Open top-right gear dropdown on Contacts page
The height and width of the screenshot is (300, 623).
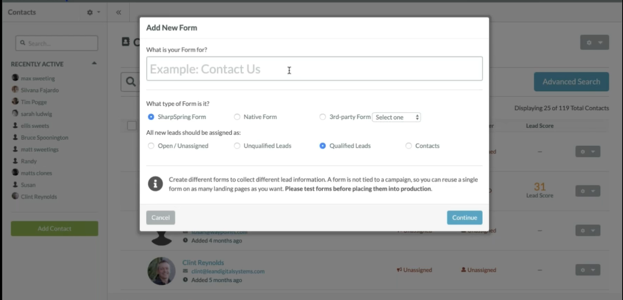(594, 43)
